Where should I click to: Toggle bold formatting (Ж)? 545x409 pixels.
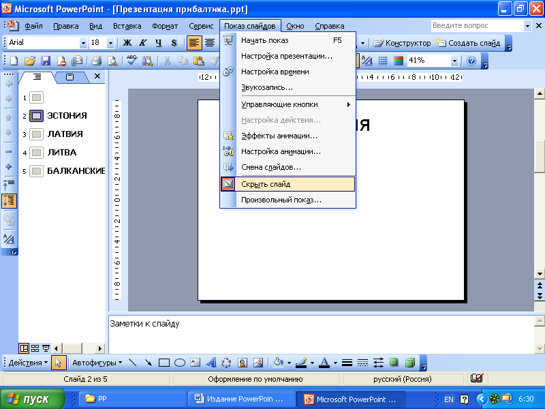[x=127, y=43]
